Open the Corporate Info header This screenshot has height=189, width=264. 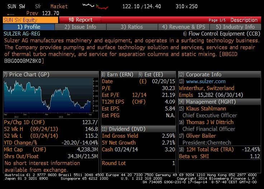220,74
